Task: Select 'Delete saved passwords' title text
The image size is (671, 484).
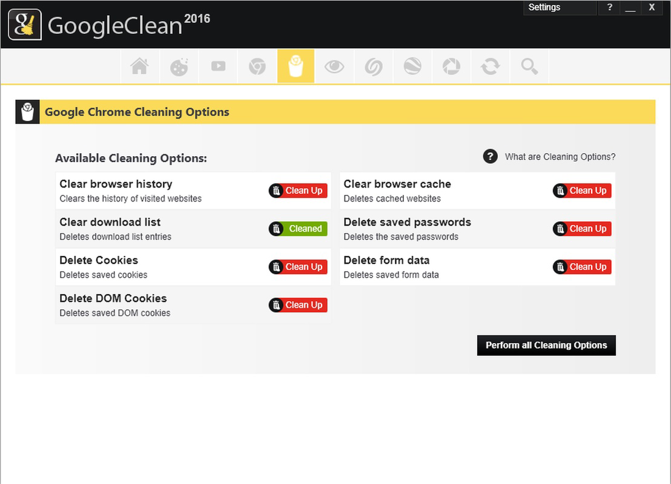Action: pyautogui.click(x=407, y=222)
